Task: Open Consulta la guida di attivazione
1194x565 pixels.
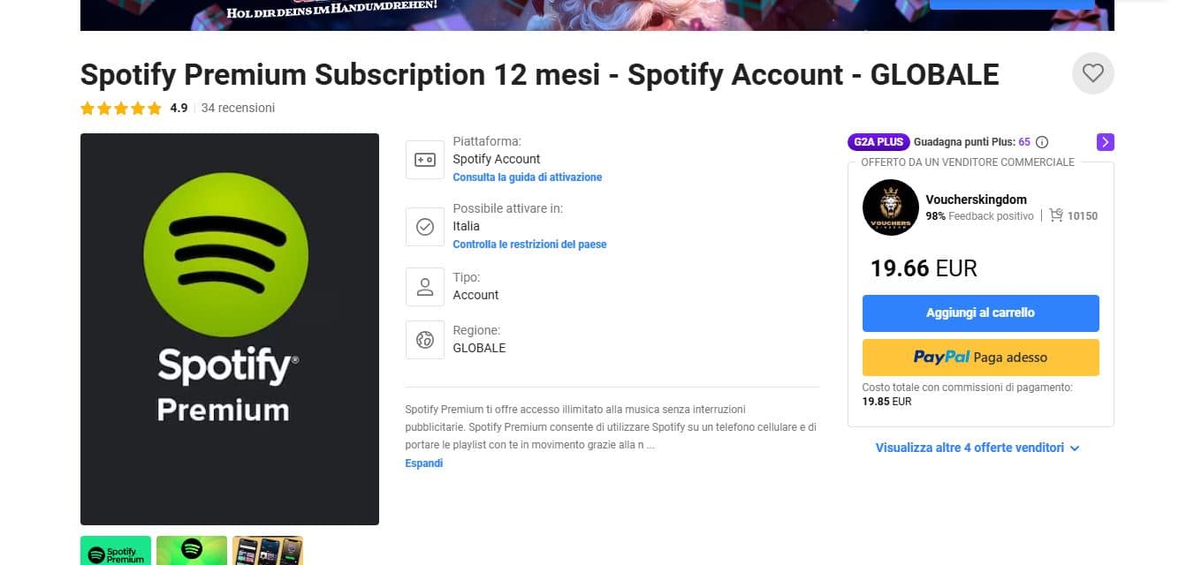Action: pyautogui.click(x=527, y=177)
